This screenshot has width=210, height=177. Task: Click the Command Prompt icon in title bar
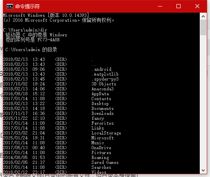pos(10,6)
